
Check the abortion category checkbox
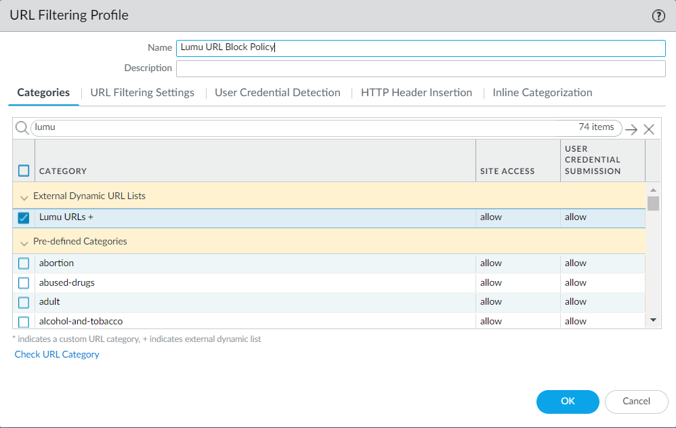(24, 263)
